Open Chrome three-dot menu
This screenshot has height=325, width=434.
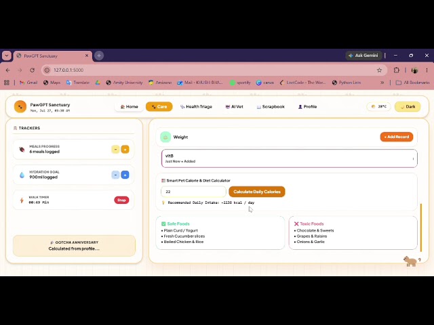pyautogui.click(x=427, y=70)
